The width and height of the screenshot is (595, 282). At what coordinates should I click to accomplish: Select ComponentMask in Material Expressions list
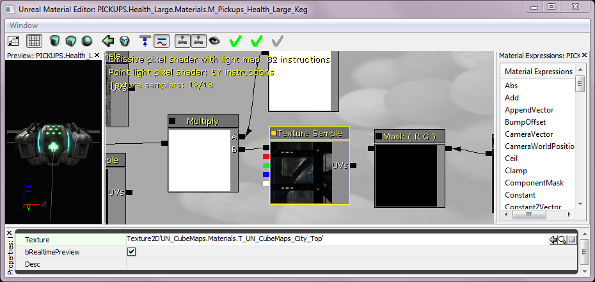coord(534,183)
